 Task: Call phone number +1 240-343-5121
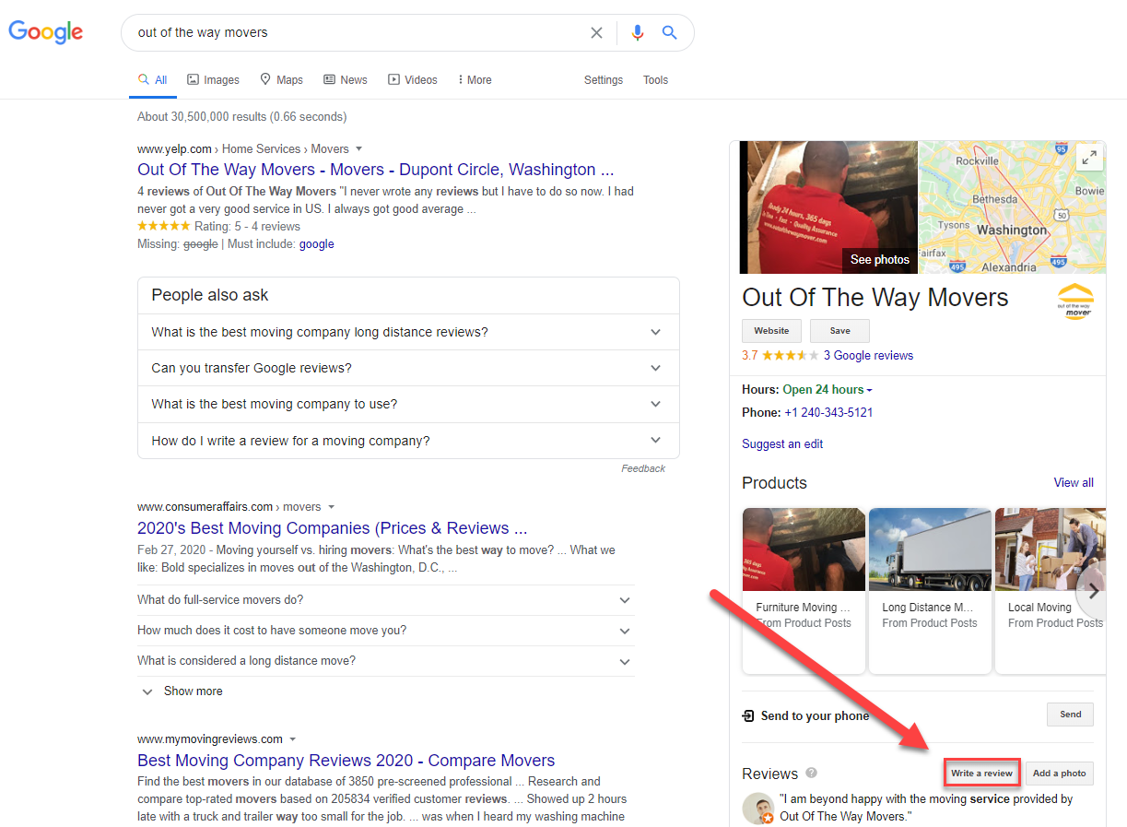click(828, 412)
